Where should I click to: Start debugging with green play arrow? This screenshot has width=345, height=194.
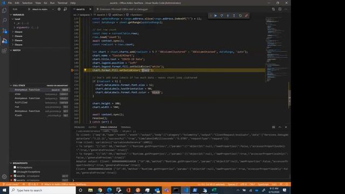click(x=29, y=9)
